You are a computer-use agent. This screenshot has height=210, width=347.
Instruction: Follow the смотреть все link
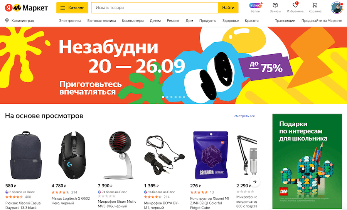click(244, 116)
